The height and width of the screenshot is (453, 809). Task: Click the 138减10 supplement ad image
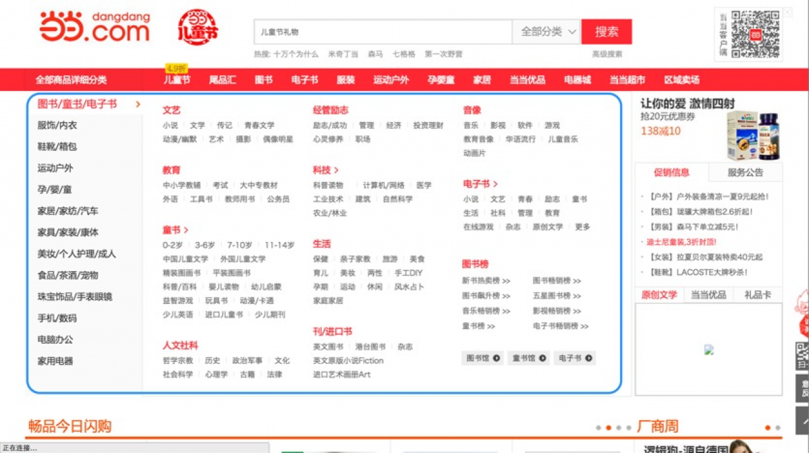point(753,135)
